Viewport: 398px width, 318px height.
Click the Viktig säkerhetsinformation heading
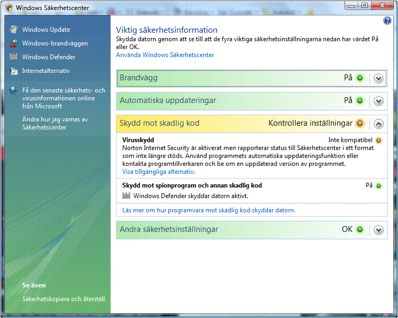pos(167,30)
